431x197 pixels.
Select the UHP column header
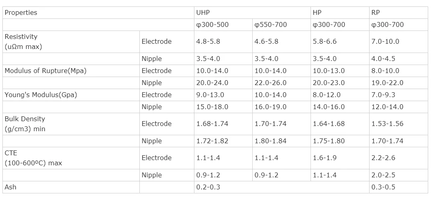[x=203, y=12]
